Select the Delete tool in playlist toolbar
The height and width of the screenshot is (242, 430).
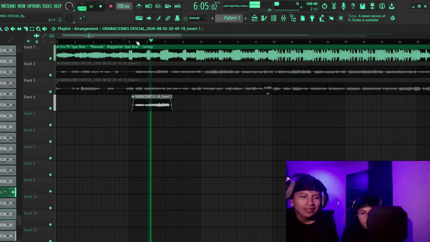point(6,29)
